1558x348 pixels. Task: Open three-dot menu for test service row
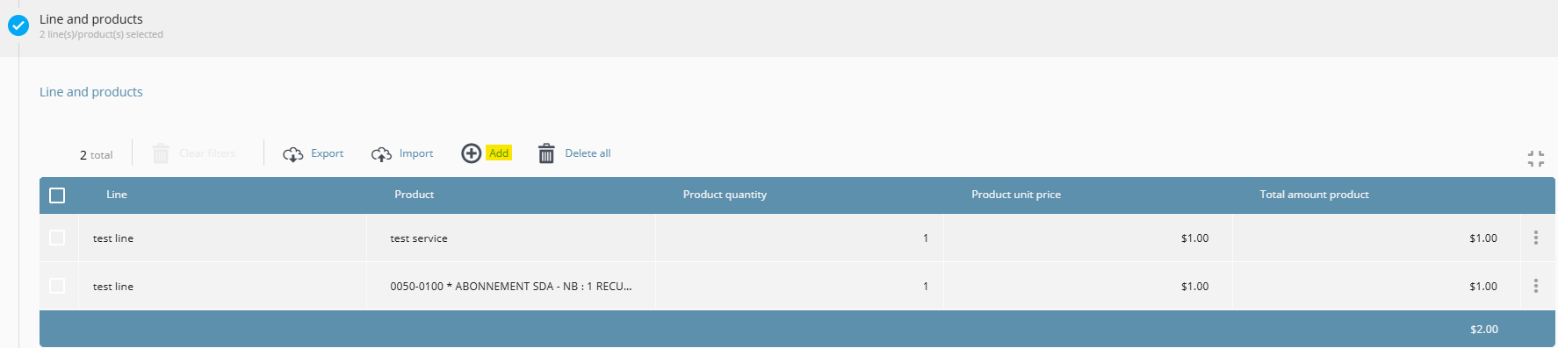pos(1536,238)
